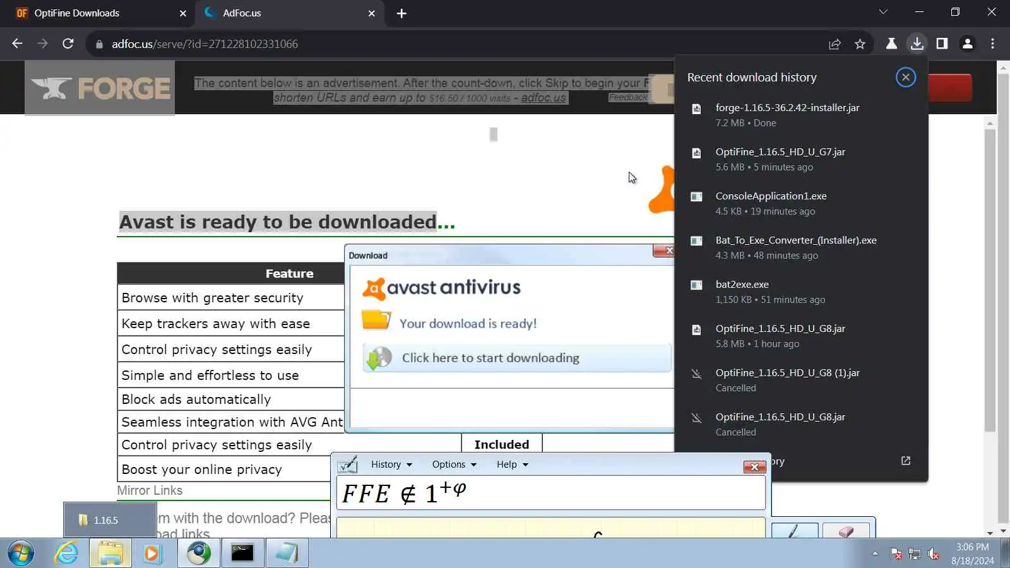Toggle the Chrome downloads toolbar icon

click(x=917, y=44)
